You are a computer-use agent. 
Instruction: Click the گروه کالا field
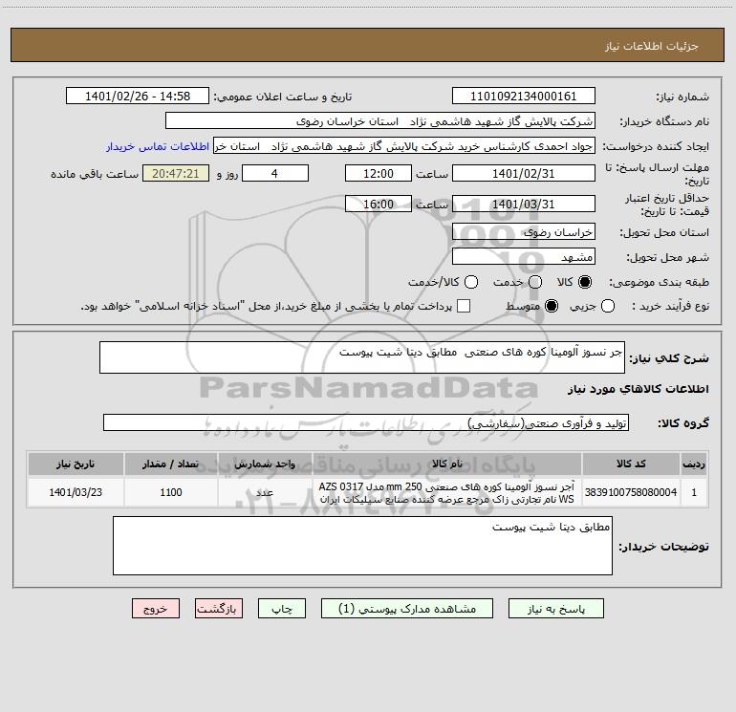(366, 422)
